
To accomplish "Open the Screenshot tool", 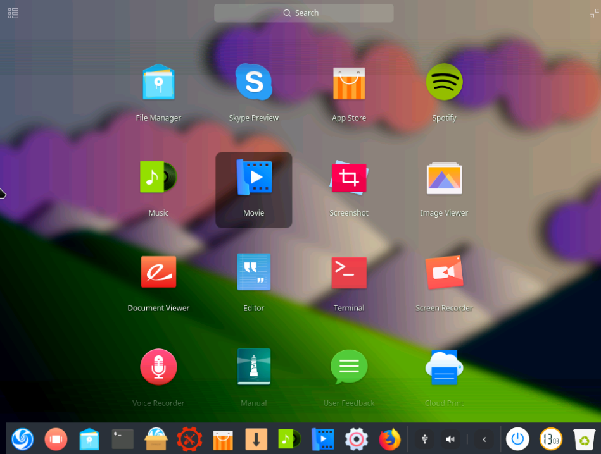I will point(348,178).
